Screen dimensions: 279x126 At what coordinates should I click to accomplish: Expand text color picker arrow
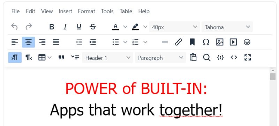(125, 27)
